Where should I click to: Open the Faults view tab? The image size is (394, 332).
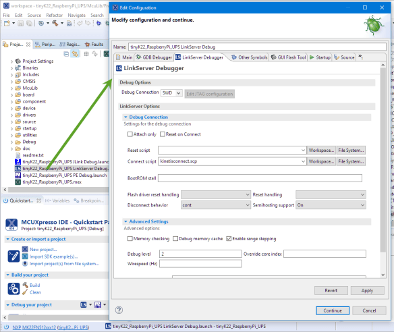point(94,45)
